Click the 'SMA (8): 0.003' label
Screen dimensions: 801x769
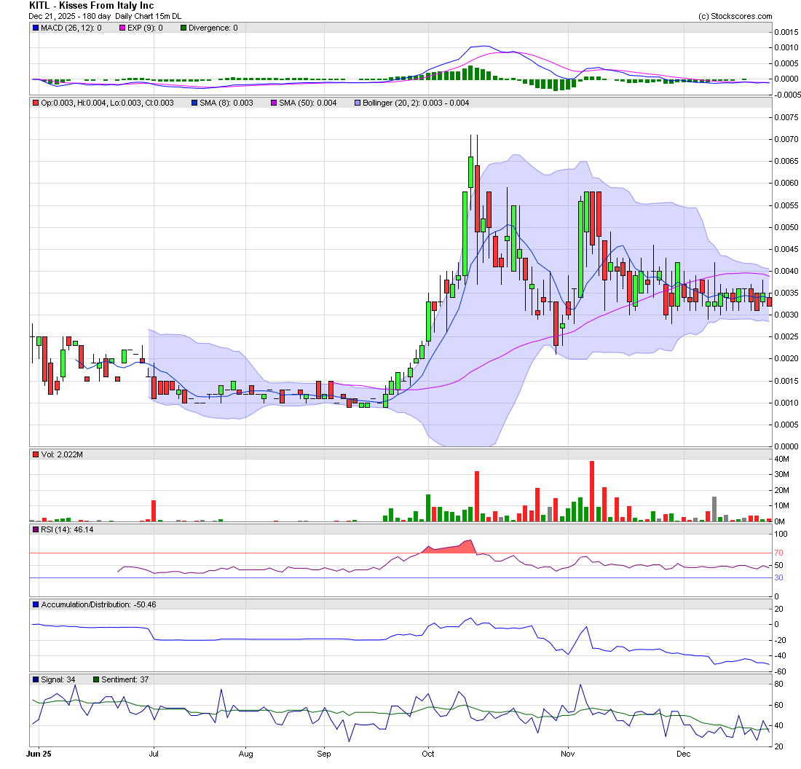click(226, 103)
